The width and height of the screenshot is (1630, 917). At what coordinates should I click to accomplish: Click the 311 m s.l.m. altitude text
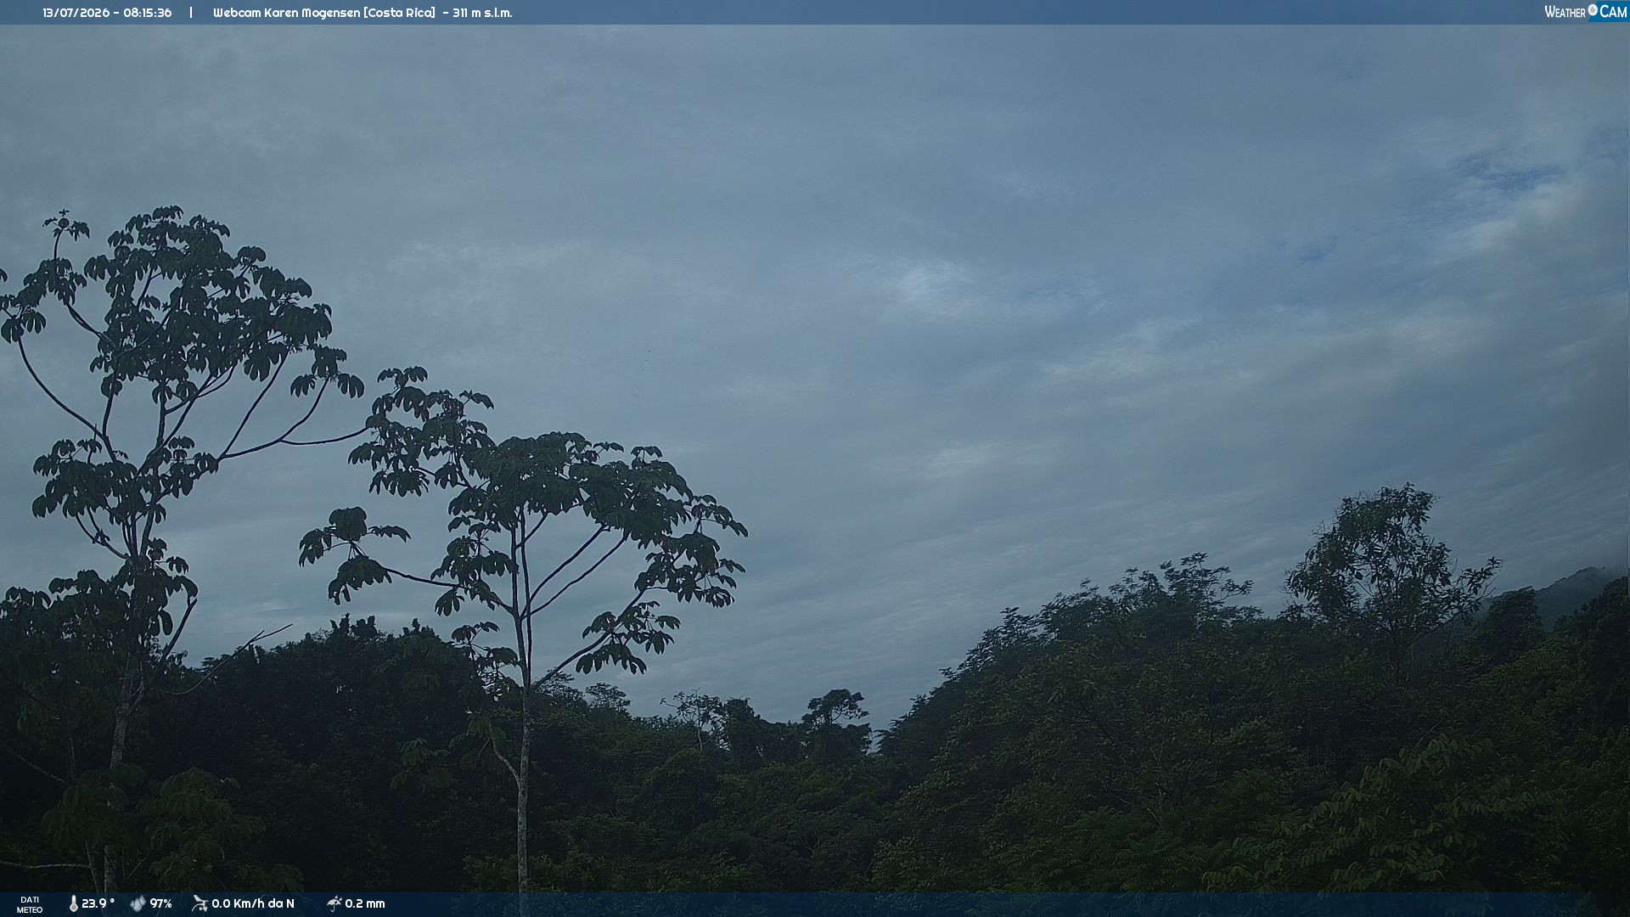482,13
